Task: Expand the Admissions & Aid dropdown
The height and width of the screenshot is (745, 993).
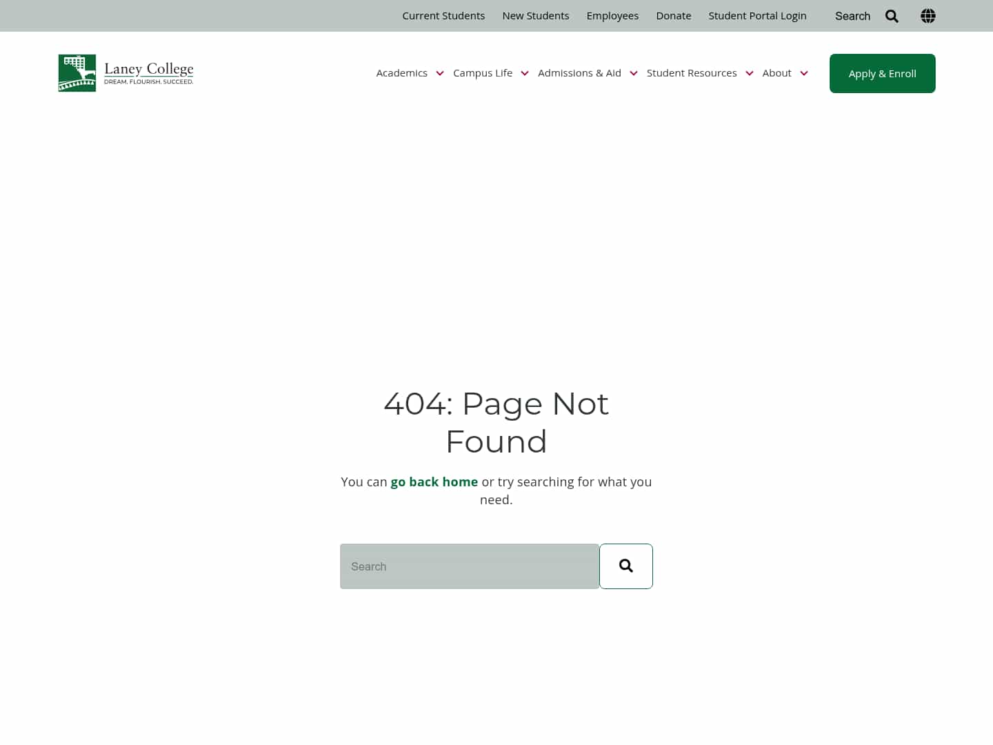Action: [x=634, y=73]
